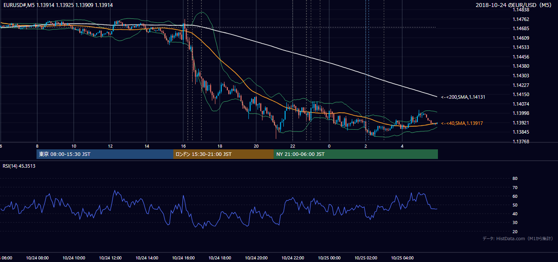Click hour tick 18 below the price chart
Viewport: 558px width, 262px height.
click(x=220, y=146)
